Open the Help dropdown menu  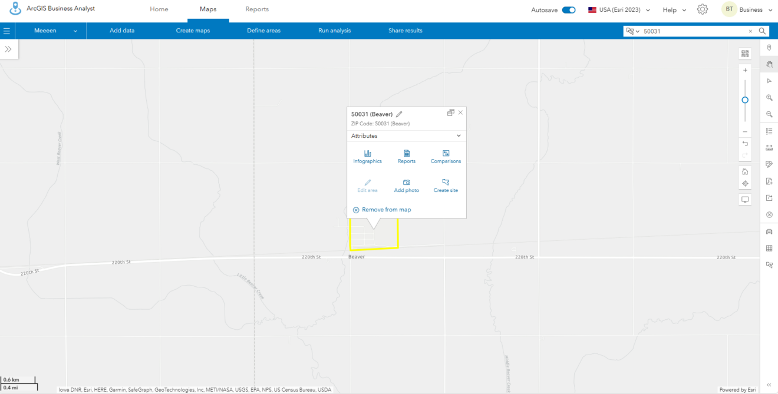coord(674,10)
